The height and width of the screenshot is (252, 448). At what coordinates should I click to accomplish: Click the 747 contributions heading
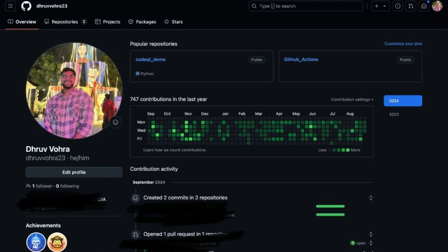[169, 99]
